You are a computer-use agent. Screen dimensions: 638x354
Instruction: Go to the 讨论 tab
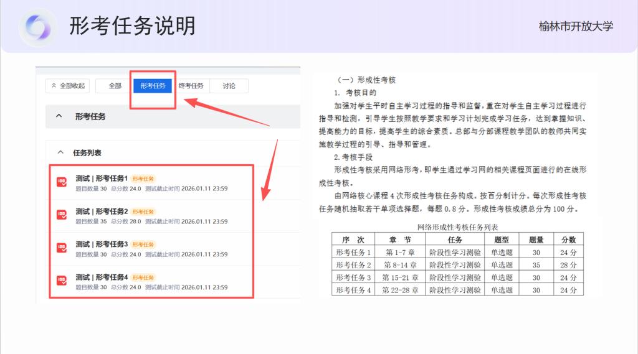click(229, 86)
